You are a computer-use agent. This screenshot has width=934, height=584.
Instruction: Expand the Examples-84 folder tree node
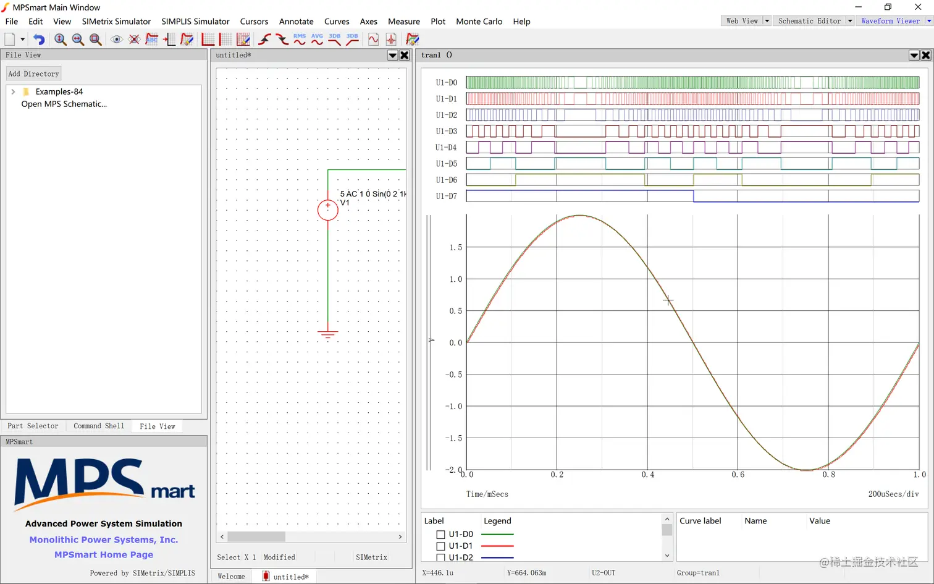(x=13, y=91)
